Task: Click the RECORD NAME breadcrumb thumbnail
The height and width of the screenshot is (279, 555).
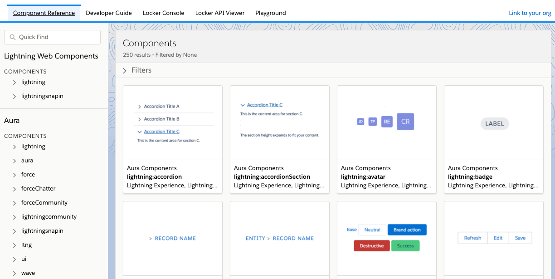Action: pos(173,238)
